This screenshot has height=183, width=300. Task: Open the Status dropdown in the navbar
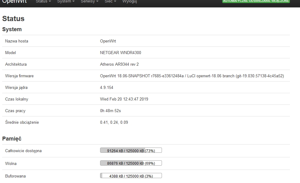(x=43, y=2)
